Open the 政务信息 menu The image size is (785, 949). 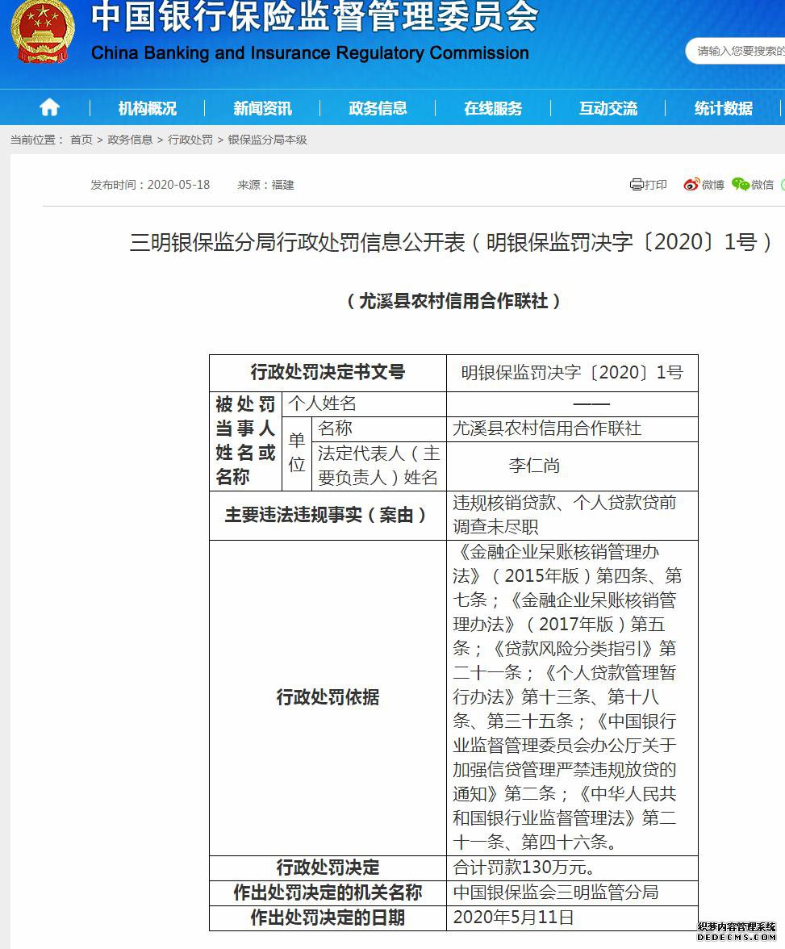(378, 108)
